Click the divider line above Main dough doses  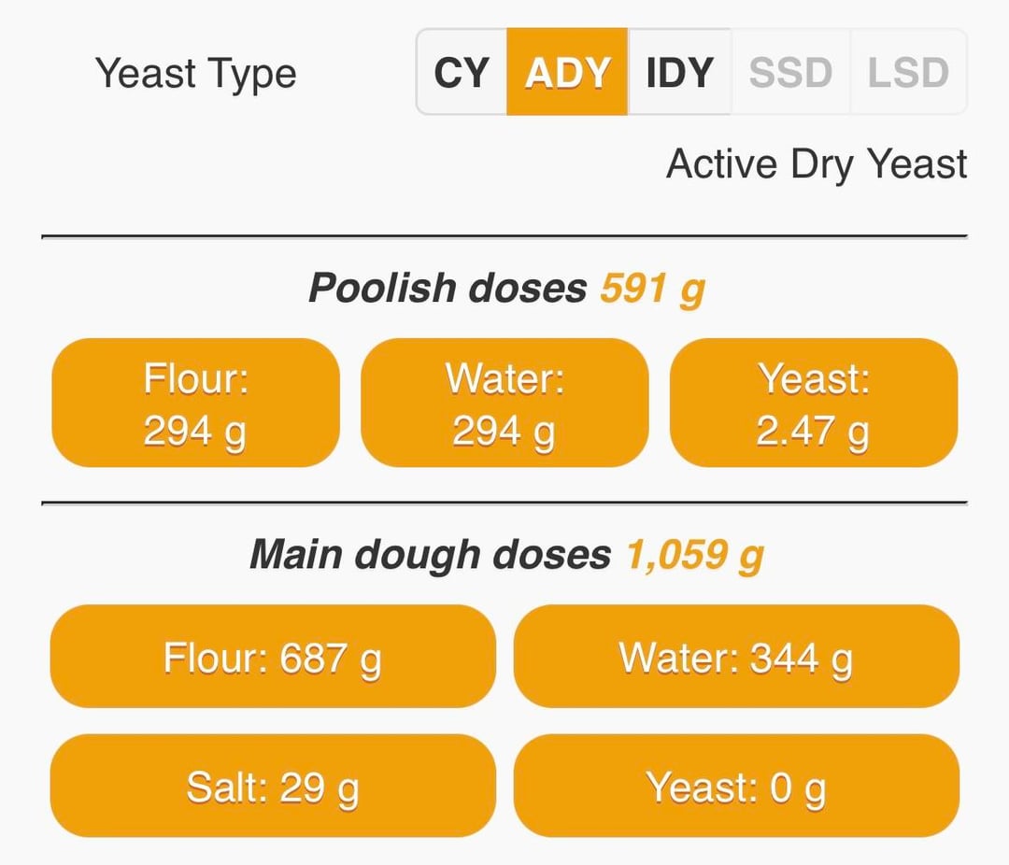504,503
